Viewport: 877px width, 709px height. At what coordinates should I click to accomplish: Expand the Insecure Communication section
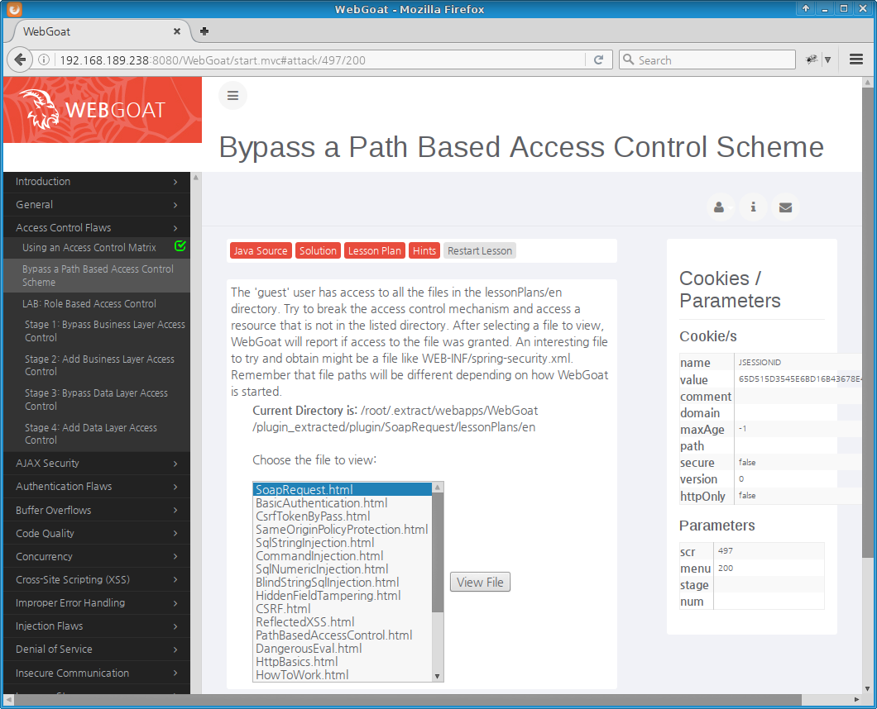coord(97,673)
